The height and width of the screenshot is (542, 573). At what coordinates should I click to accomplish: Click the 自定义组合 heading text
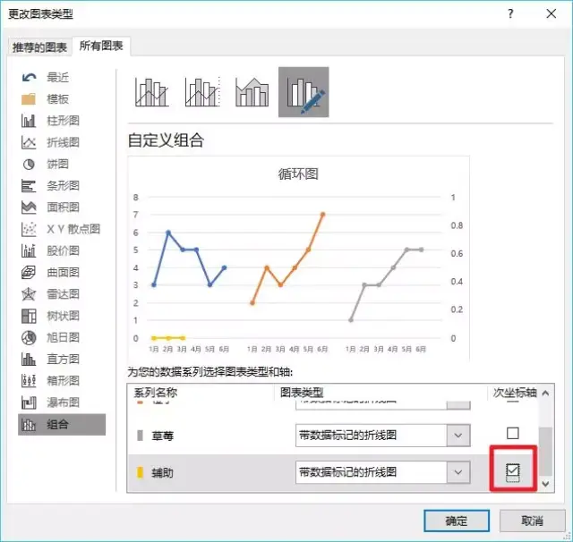(x=166, y=140)
